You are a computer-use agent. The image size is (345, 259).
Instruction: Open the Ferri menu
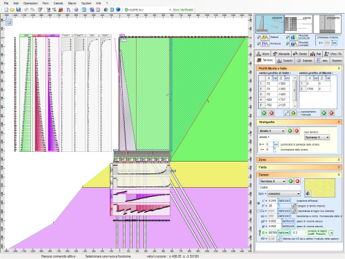click(x=46, y=3)
